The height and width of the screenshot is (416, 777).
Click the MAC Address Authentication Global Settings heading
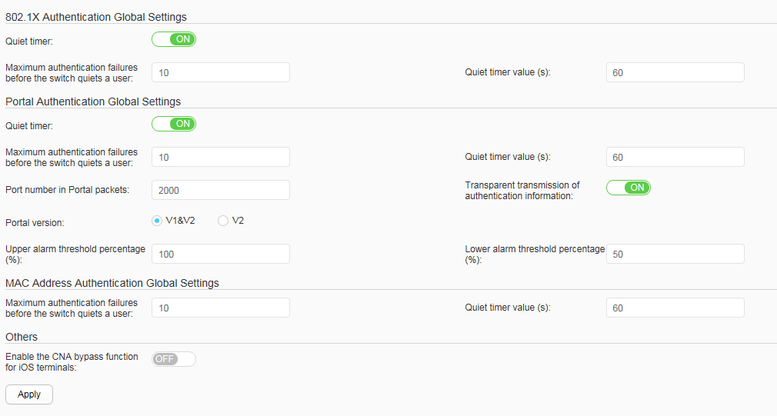coord(112,283)
